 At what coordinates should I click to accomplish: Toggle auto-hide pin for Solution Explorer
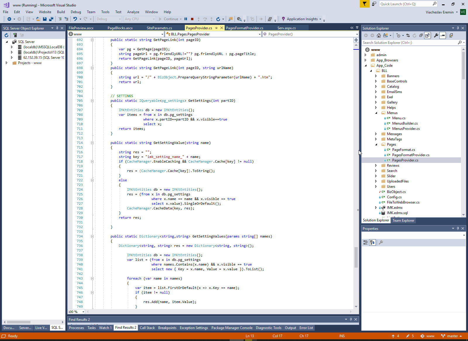pos(458,28)
